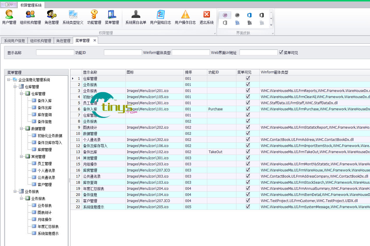Screen dimensions: 370x246
Task: Select 库存查询 tree node
Action: tap(45, 115)
